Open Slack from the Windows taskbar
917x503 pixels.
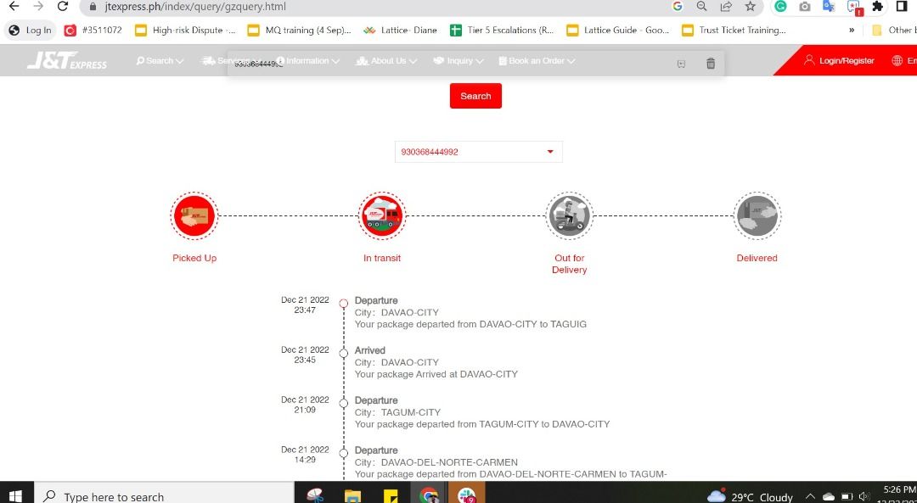click(467, 495)
